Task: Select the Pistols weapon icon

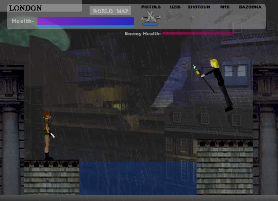Action: pos(151,17)
